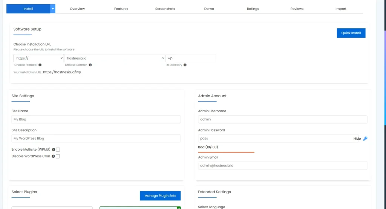Generate random password with key icon
The height and width of the screenshot is (209, 386).
(x=365, y=139)
